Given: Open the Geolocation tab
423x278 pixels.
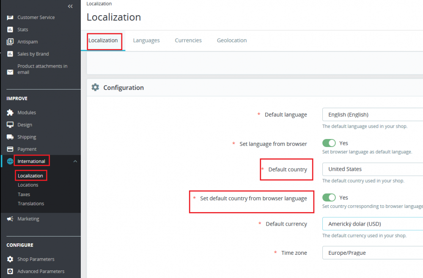Looking at the screenshot, I should pyautogui.click(x=232, y=41).
